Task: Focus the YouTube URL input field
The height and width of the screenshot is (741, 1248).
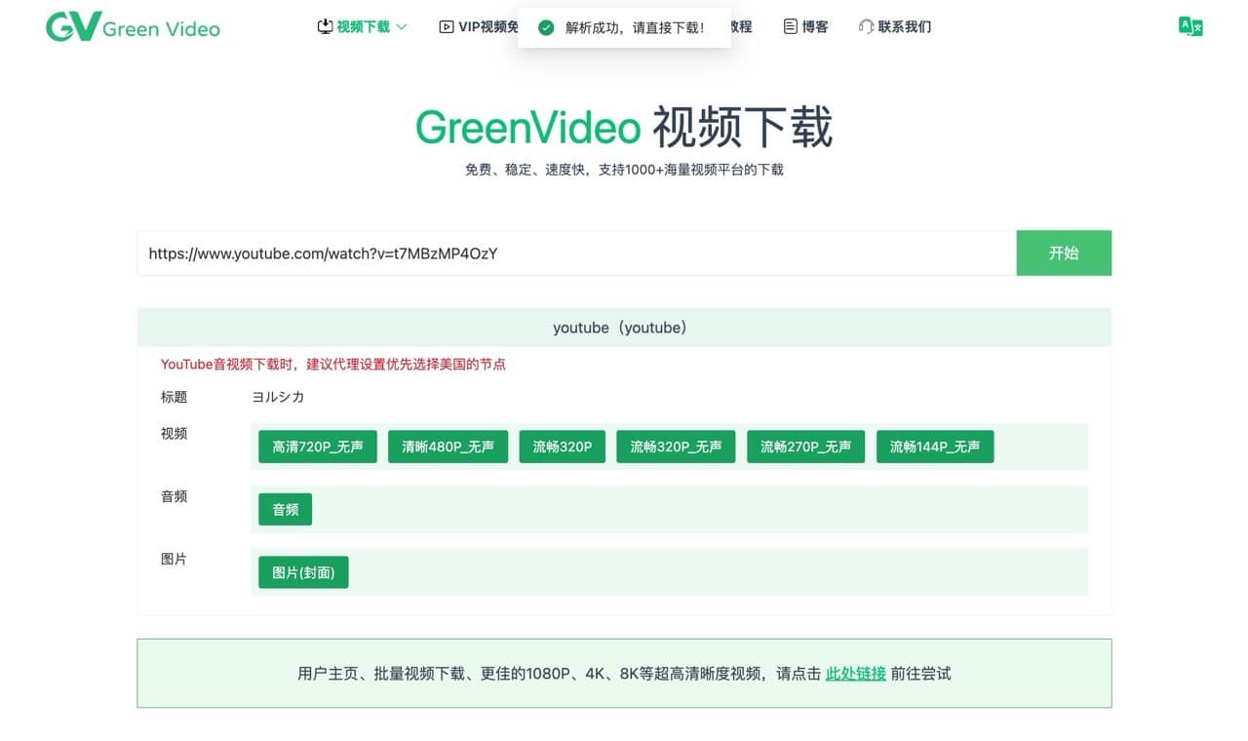Action: pos(576,253)
